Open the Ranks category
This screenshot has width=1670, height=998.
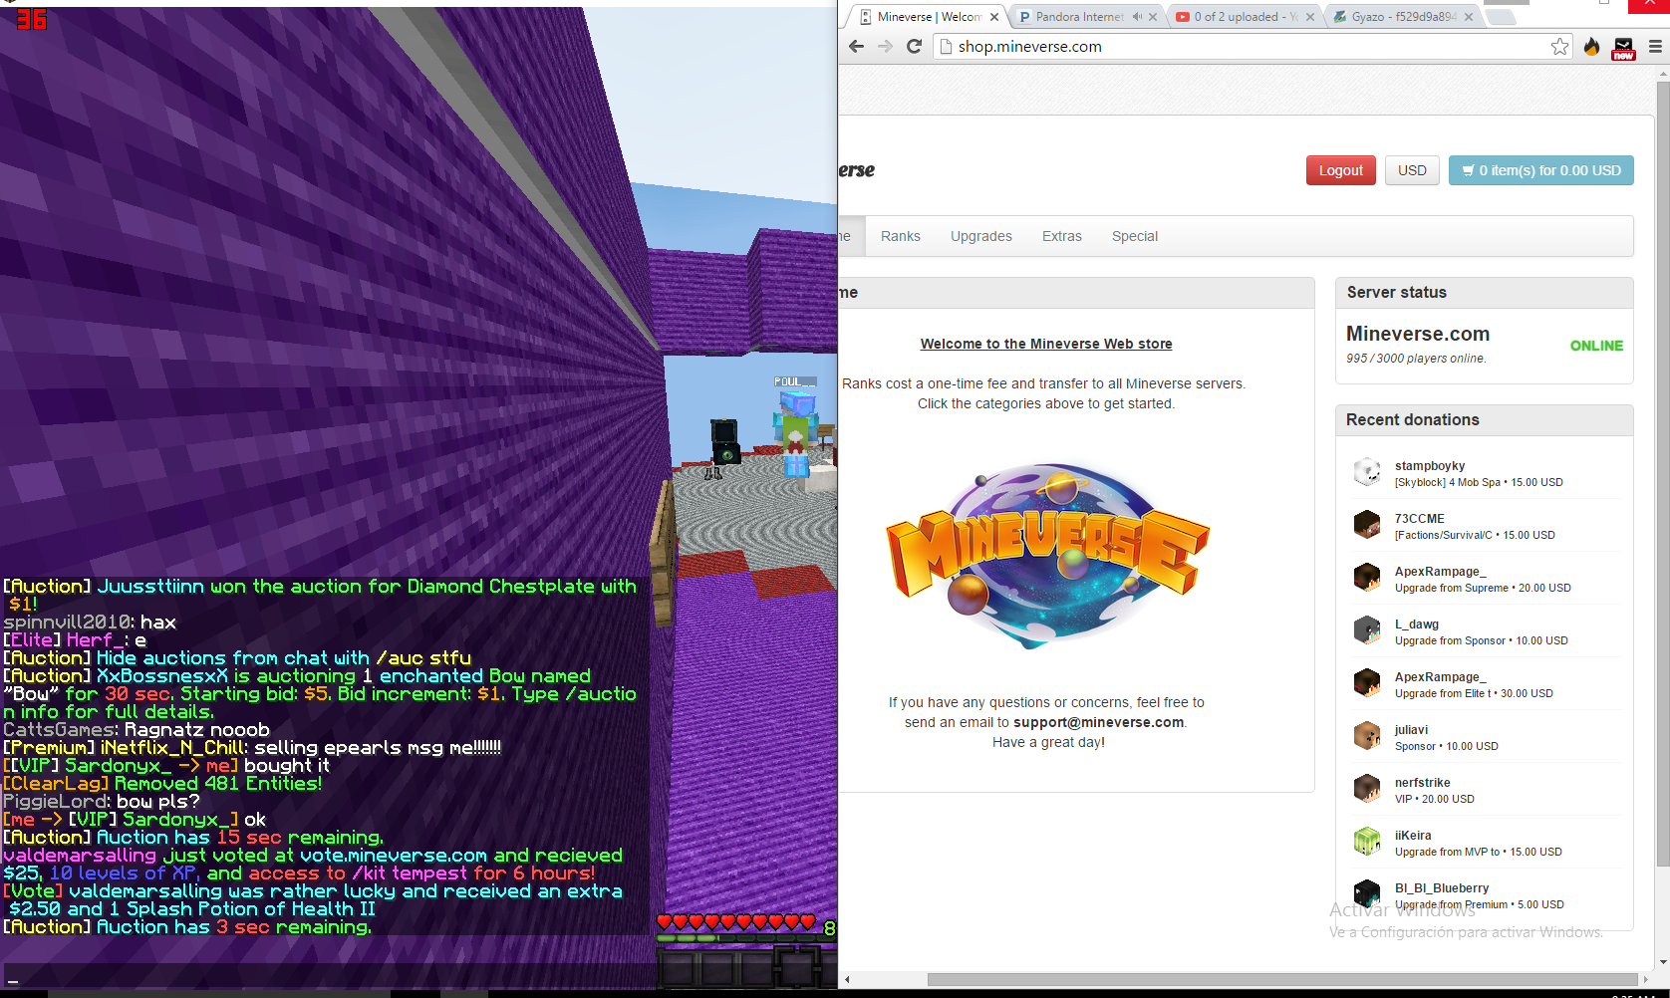(901, 236)
